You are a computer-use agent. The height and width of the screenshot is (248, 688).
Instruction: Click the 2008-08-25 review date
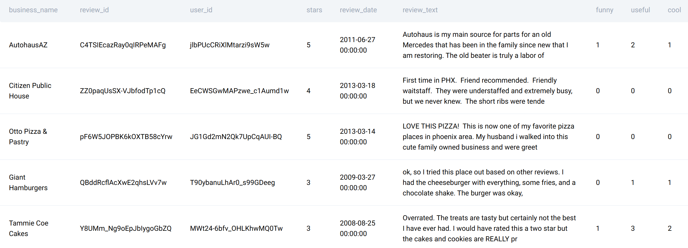(357, 228)
